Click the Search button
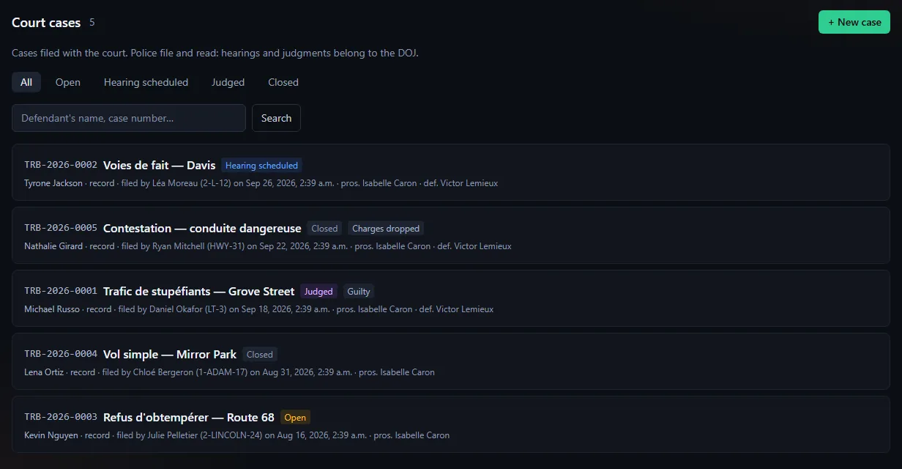This screenshot has height=469, width=902. (x=276, y=118)
